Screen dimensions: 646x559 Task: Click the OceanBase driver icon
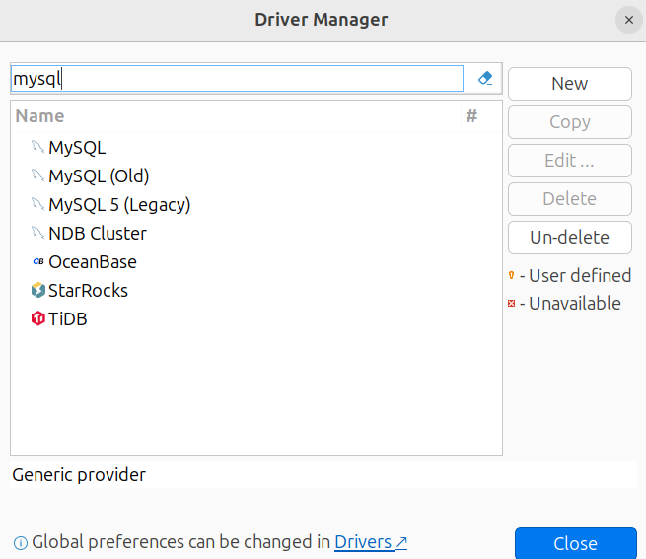(38, 262)
